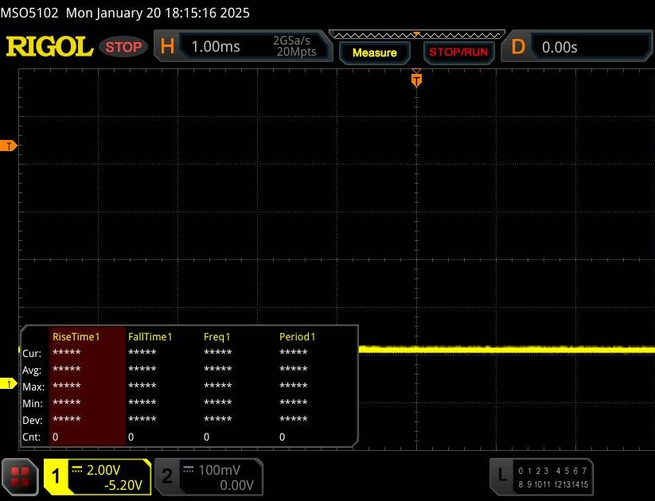Enable channel 2 via its gray badge

[x=167, y=476]
